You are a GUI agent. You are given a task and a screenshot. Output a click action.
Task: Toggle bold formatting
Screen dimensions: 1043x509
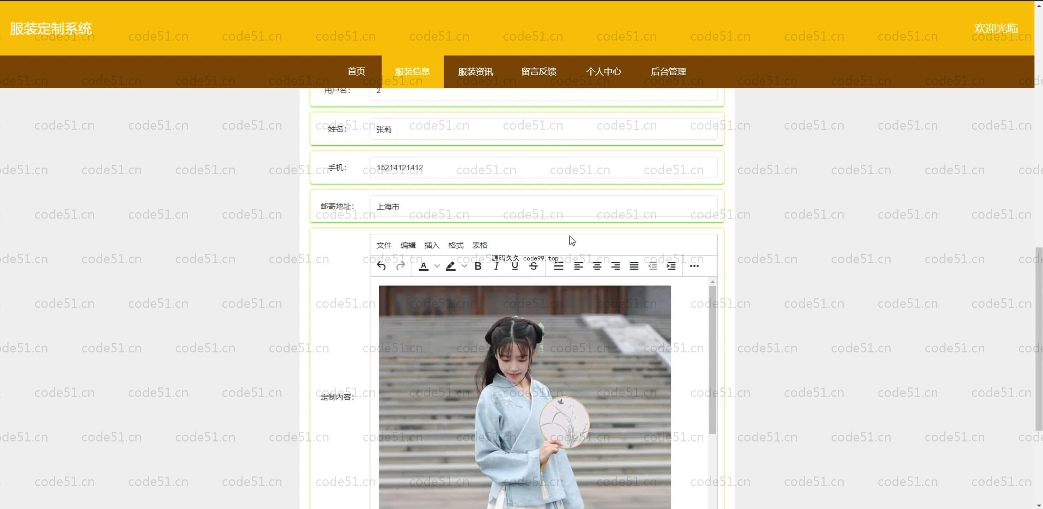point(478,266)
